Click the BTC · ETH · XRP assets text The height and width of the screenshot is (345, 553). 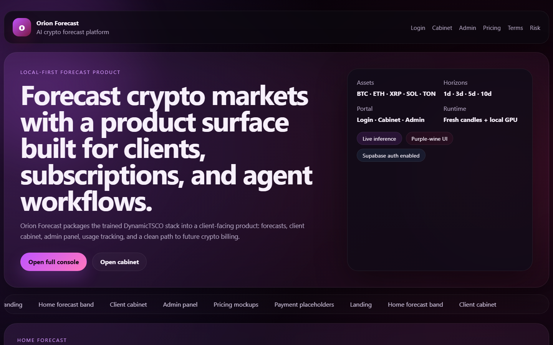pos(396,94)
